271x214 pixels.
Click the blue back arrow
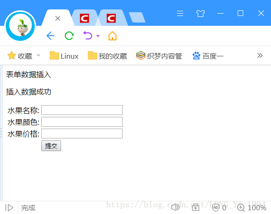tap(50, 36)
